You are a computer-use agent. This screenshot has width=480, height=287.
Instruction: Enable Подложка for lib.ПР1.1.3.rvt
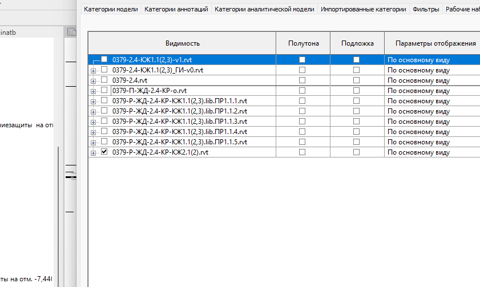[356, 121]
